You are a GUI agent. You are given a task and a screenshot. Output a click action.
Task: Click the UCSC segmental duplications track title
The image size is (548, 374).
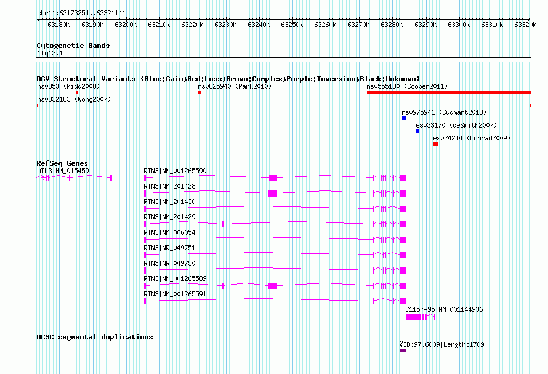pyautogui.click(x=95, y=337)
